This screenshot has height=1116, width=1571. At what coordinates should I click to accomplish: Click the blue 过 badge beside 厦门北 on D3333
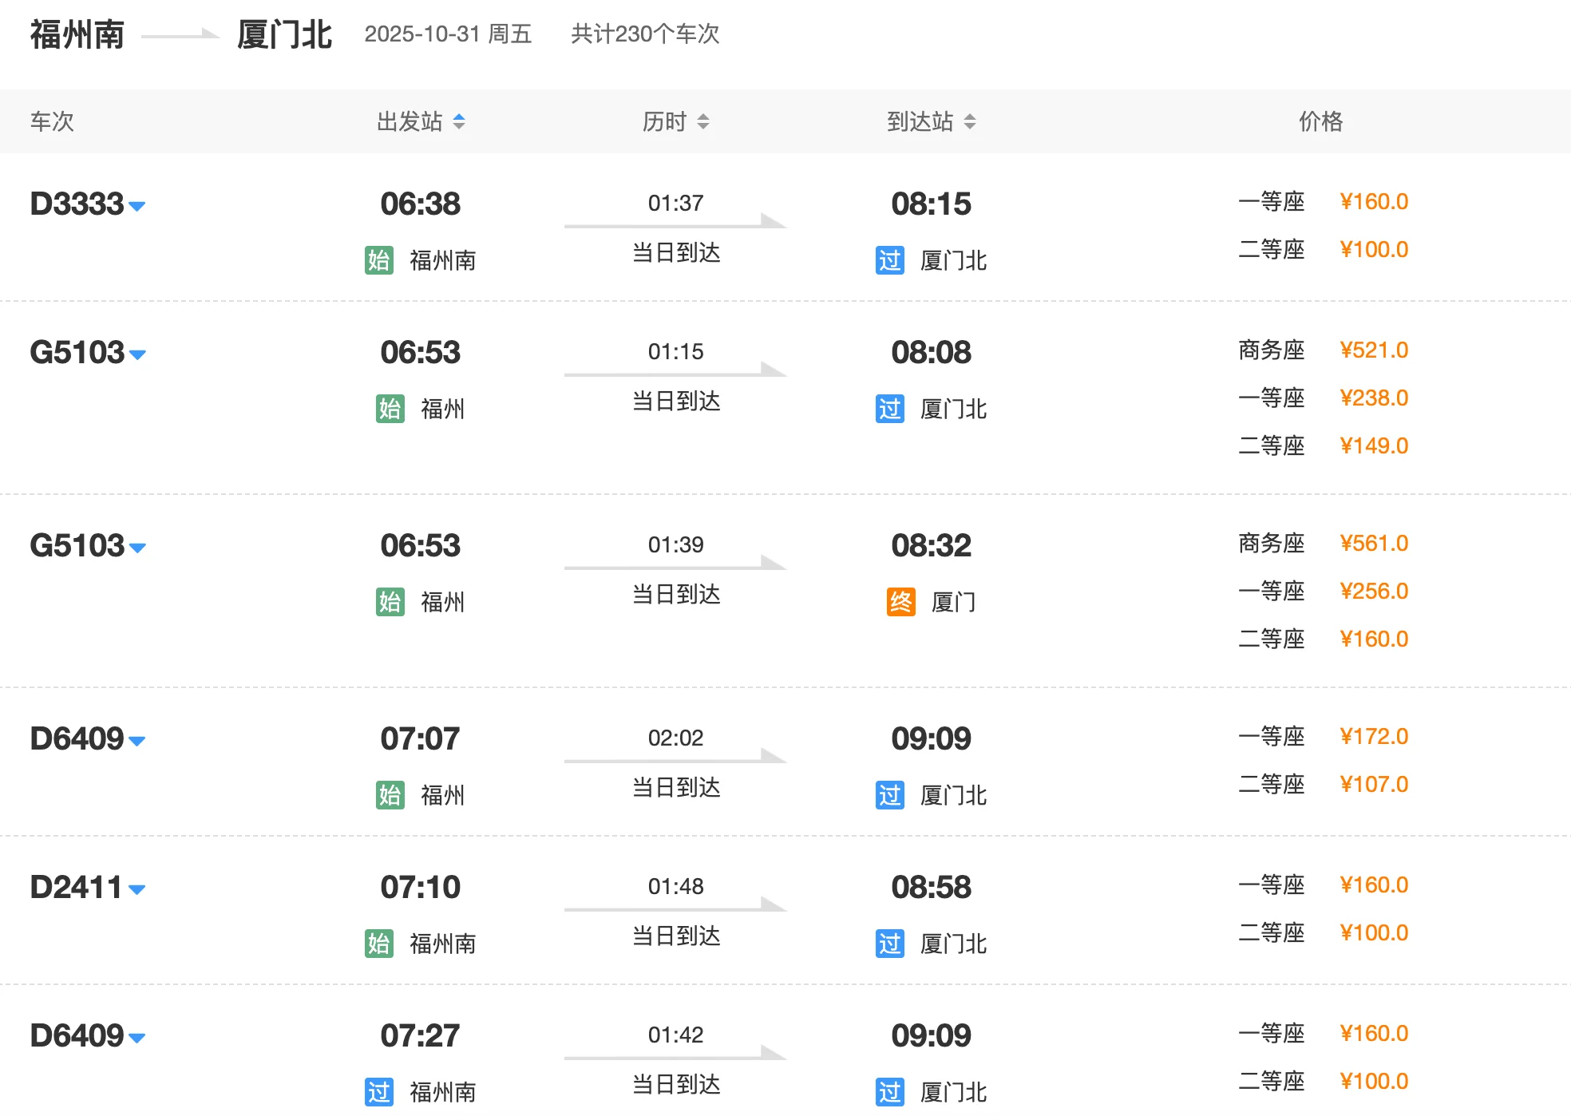(x=889, y=261)
